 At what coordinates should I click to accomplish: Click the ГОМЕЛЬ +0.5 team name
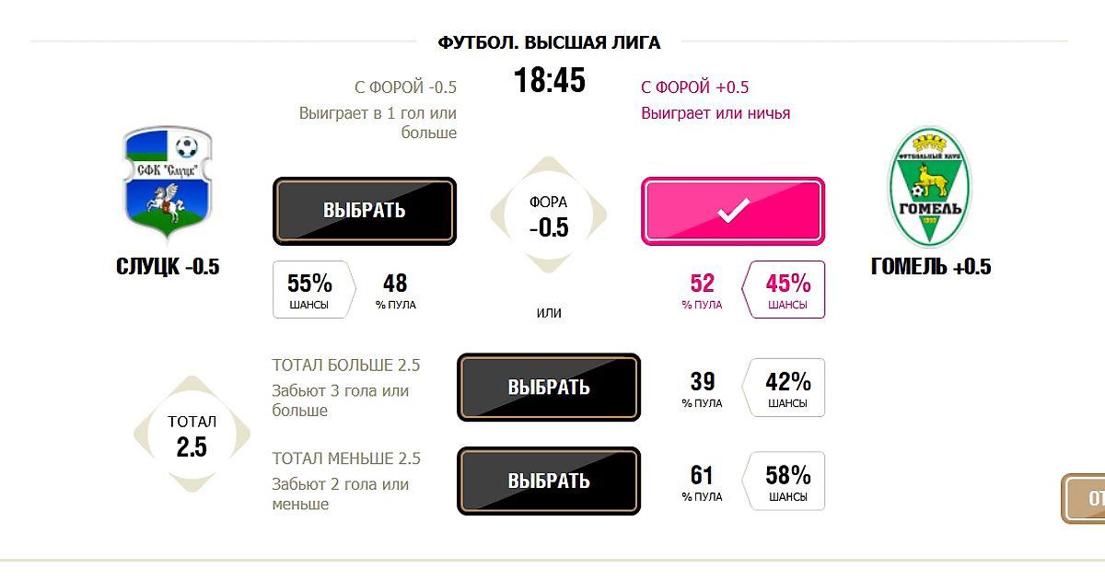[x=931, y=267]
